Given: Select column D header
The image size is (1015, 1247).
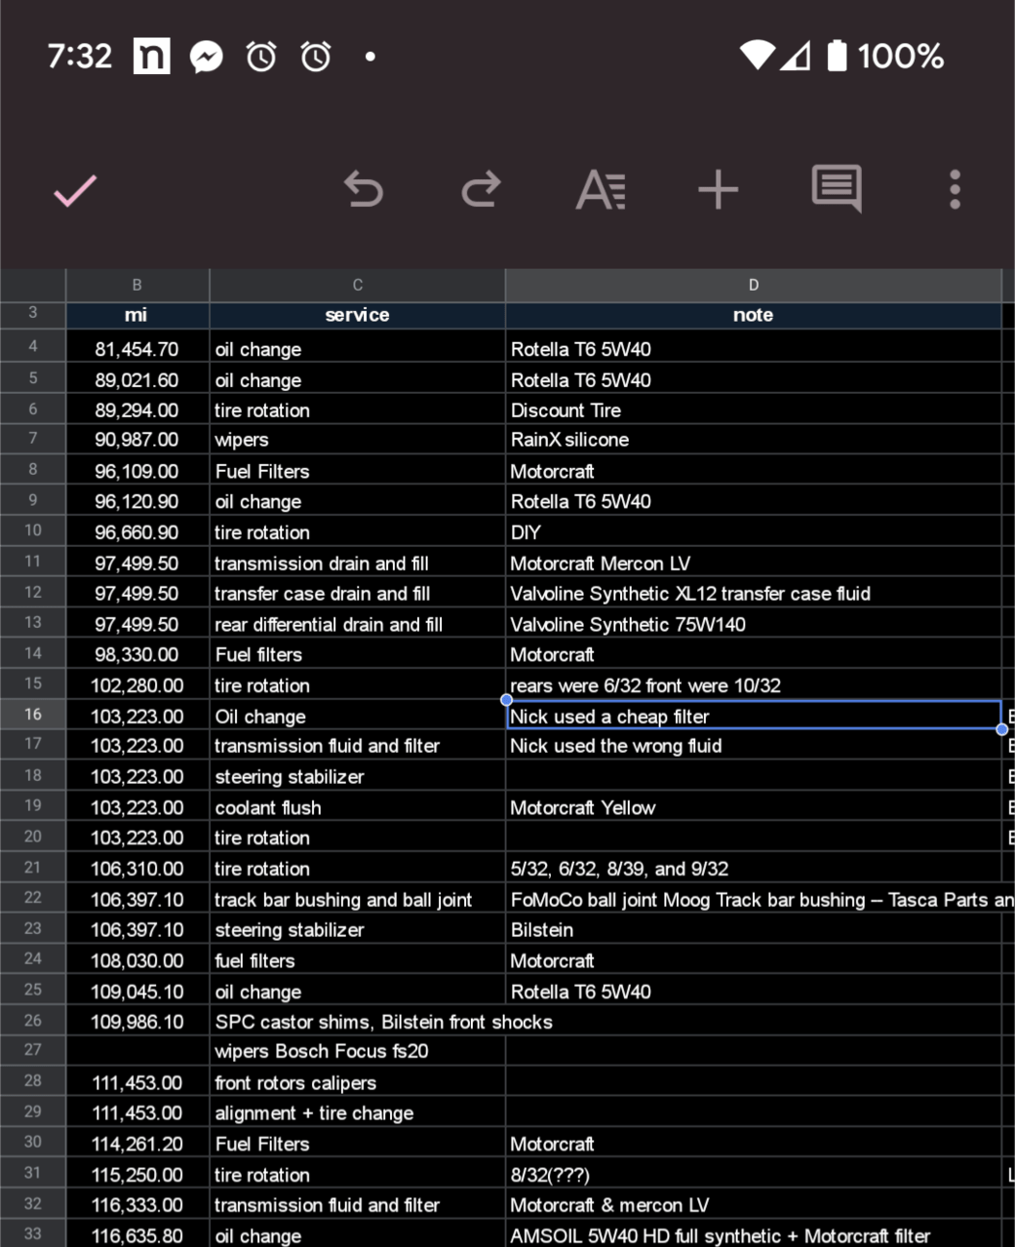Looking at the screenshot, I should 754,285.
